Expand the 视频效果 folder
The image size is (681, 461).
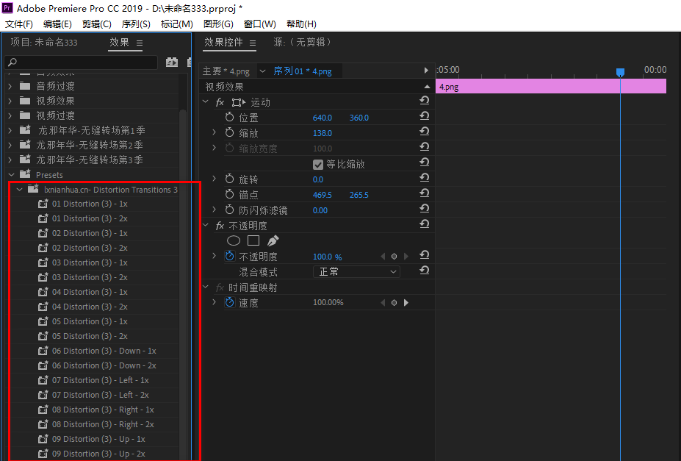coord(10,101)
